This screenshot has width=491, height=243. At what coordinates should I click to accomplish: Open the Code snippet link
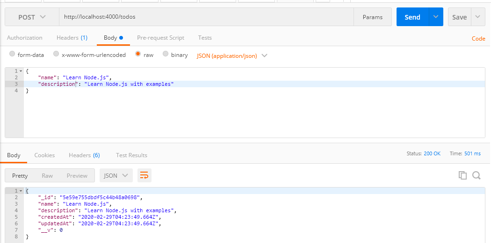coord(478,39)
